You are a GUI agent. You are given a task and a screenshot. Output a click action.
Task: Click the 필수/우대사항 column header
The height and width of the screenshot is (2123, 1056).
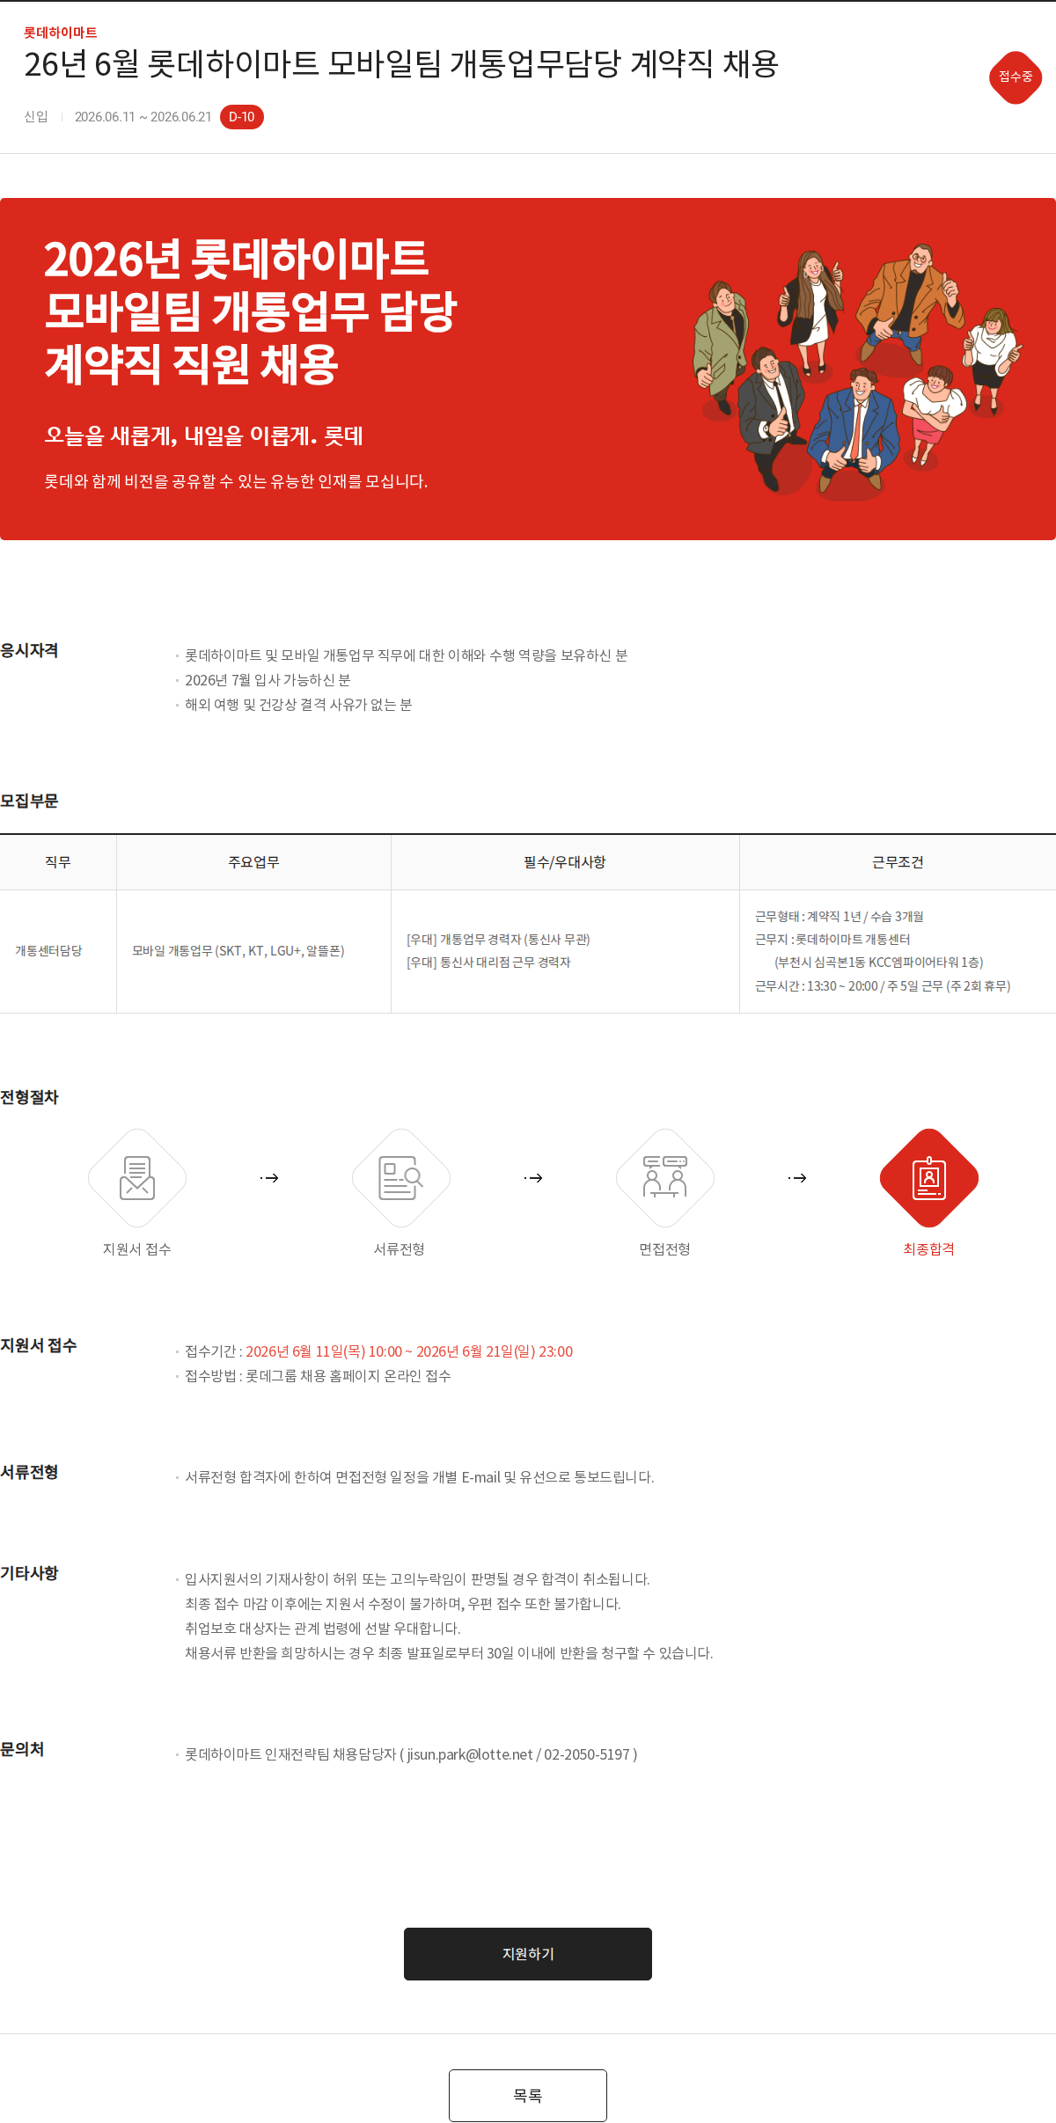pyautogui.click(x=565, y=862)
